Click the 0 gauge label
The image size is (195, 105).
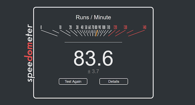coord(41,27)
